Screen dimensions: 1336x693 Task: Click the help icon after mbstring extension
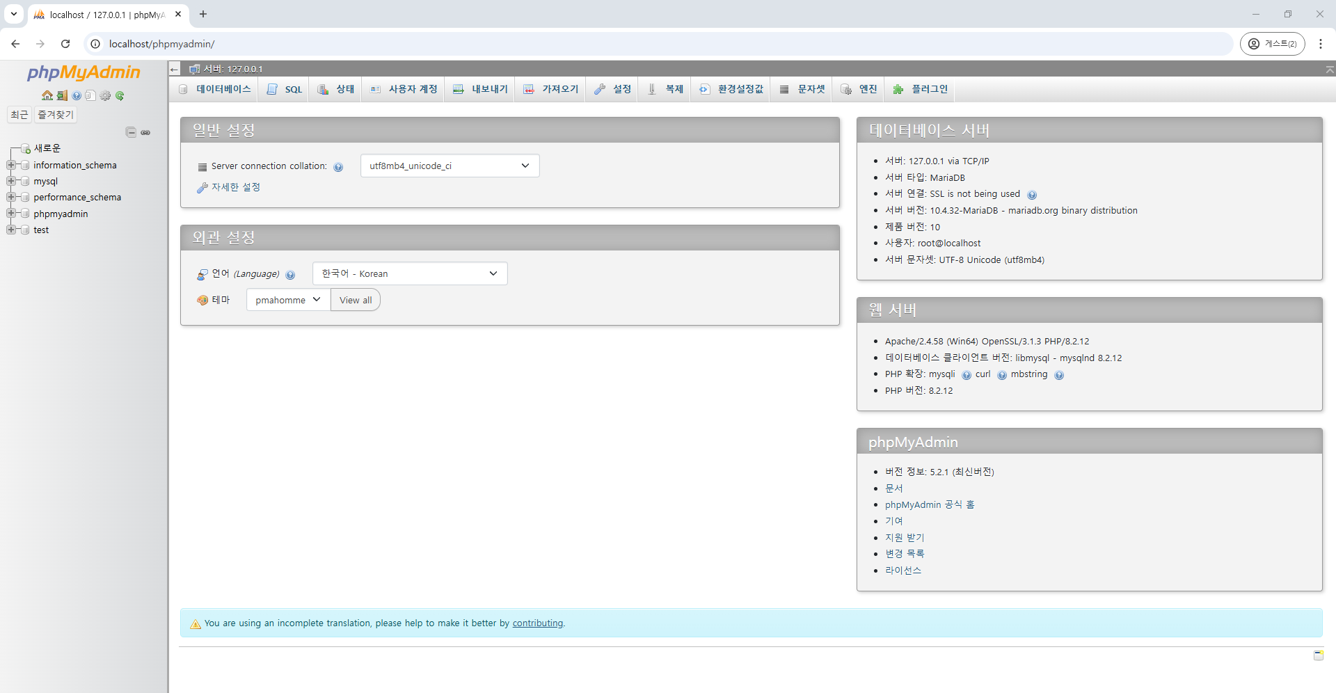coord(1059,375)
